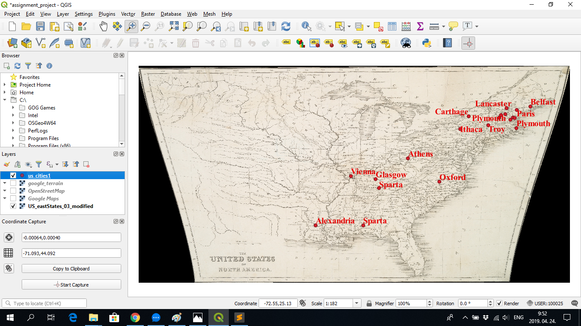Viewport: 581px width, 326px height.
Task: Filter the Browser panel tree
Action: [x=28, y=66]
